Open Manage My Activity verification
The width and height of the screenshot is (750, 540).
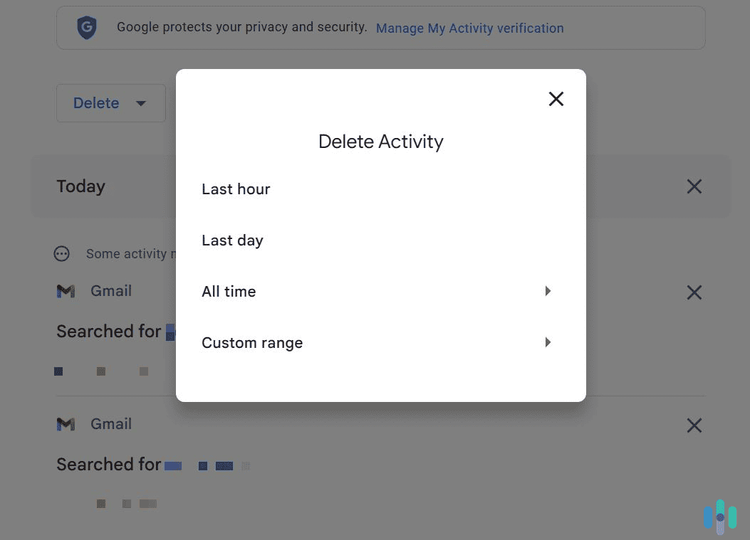tap(469, 28)
